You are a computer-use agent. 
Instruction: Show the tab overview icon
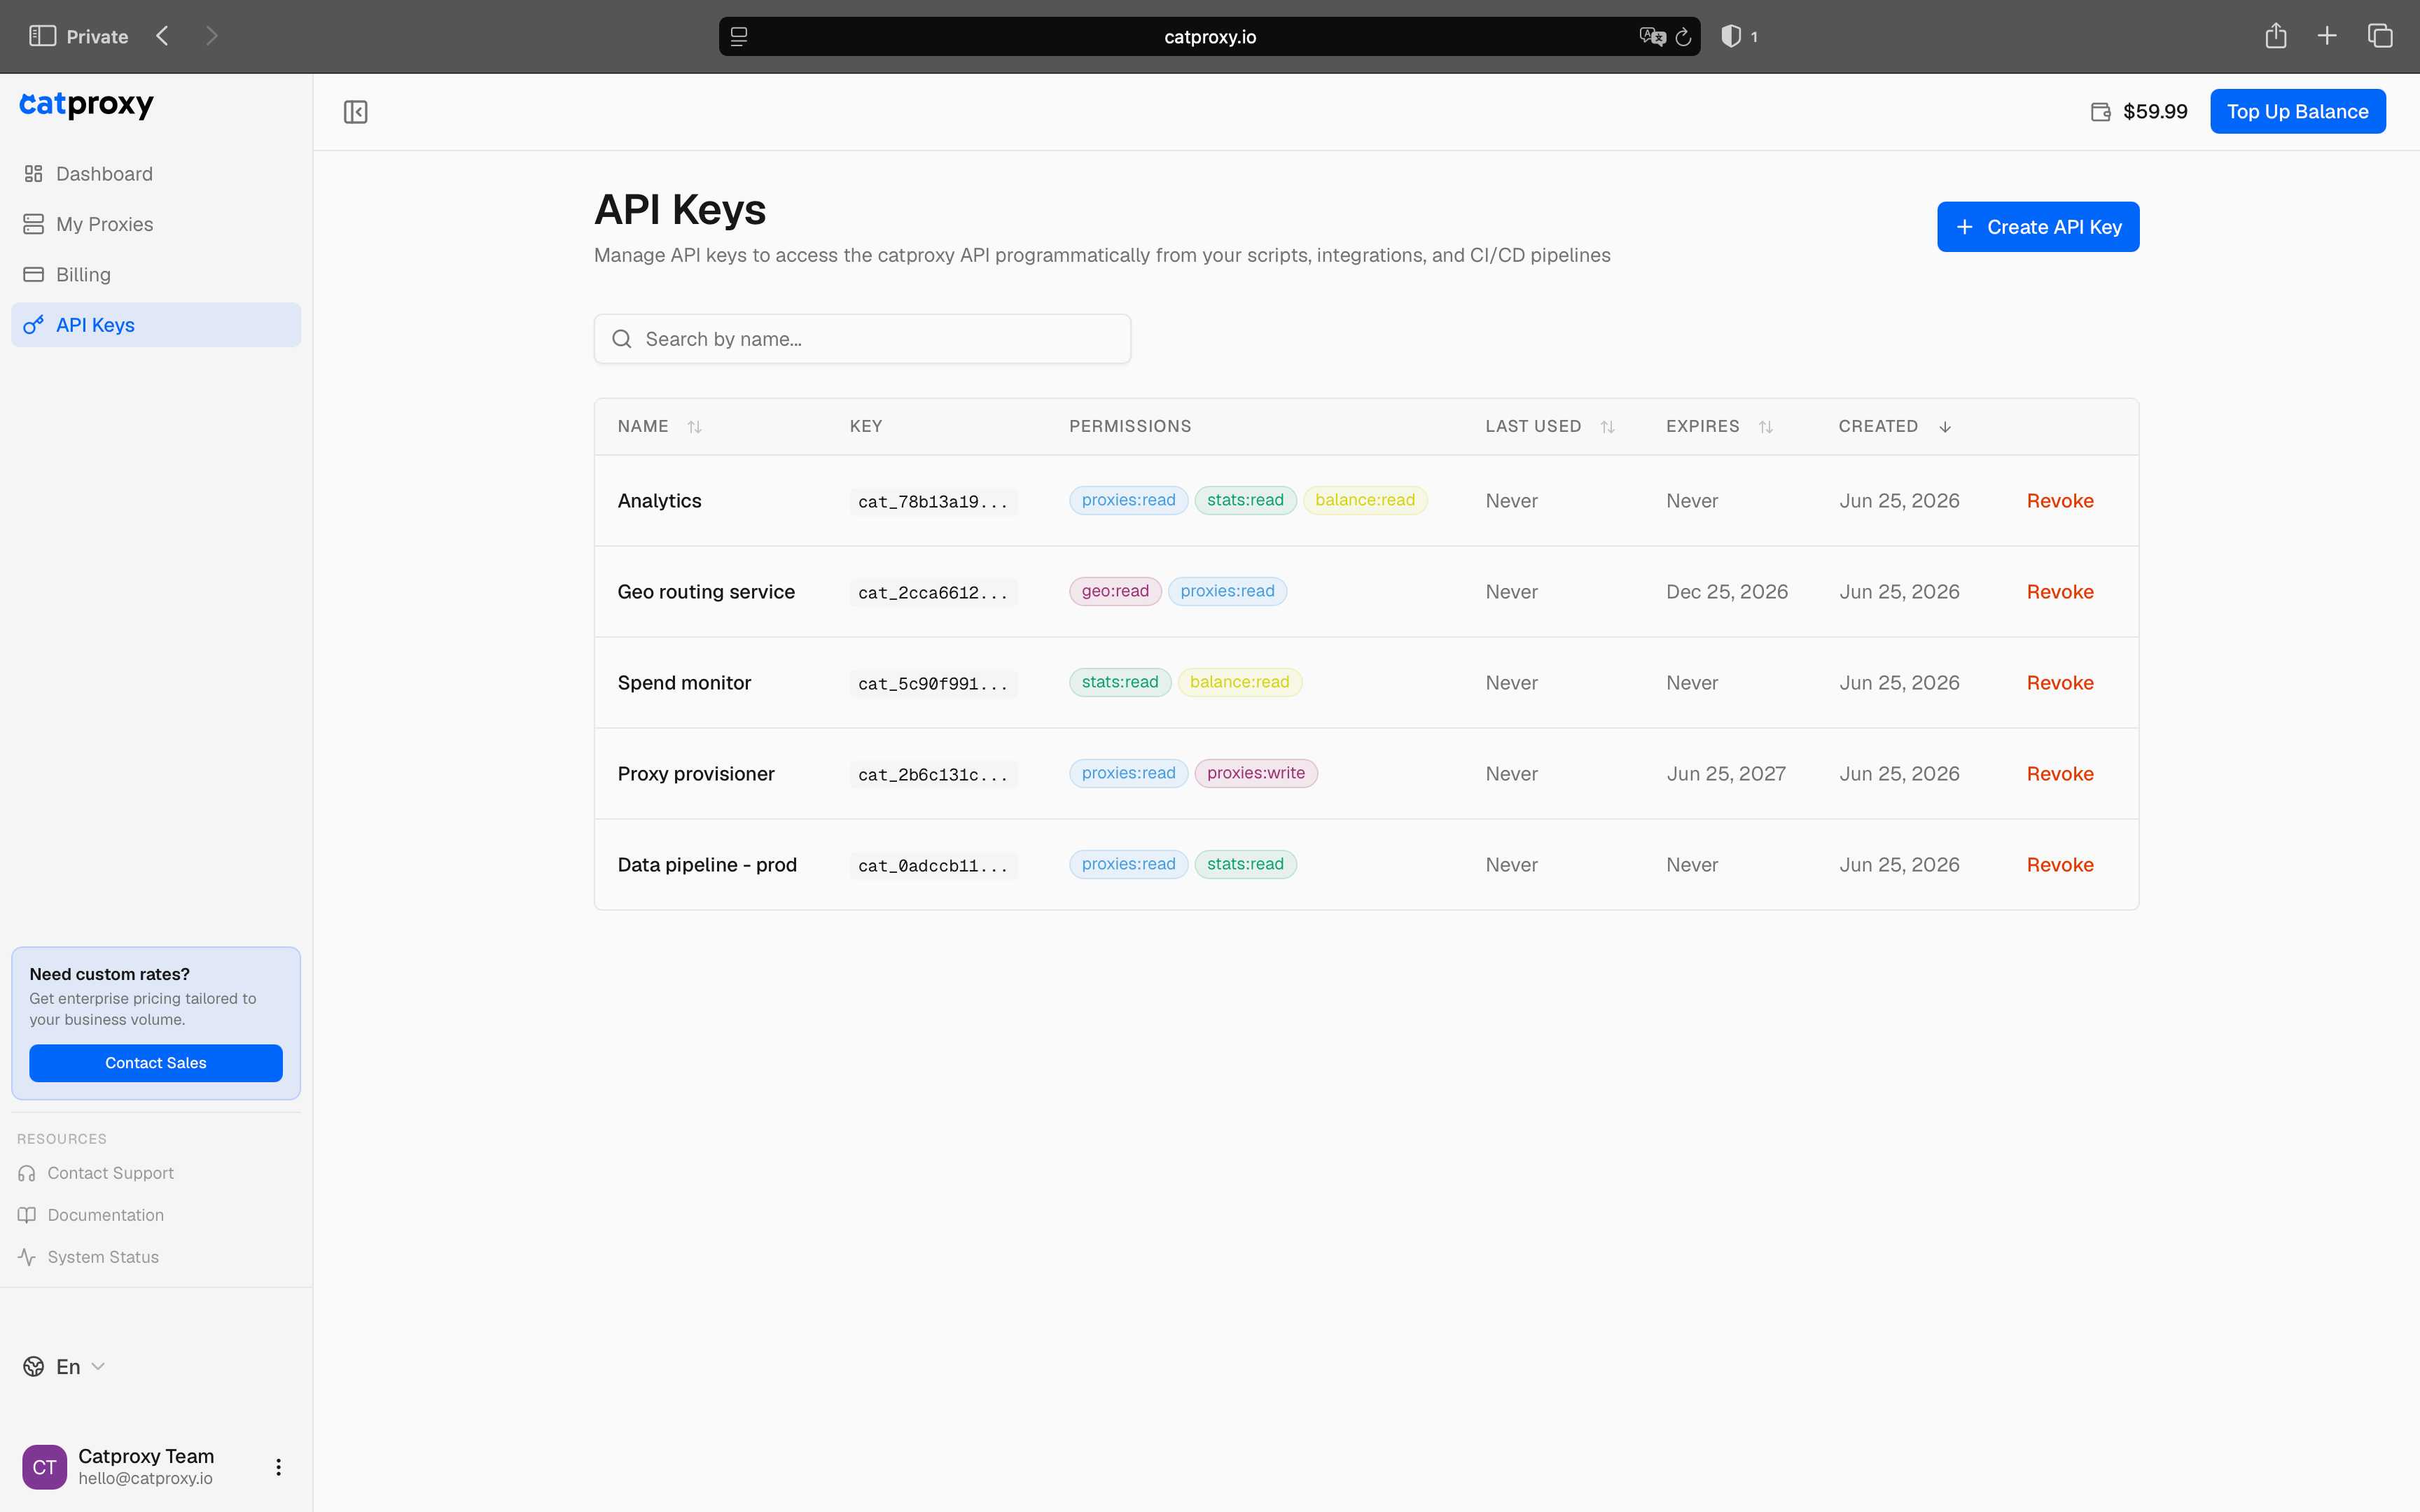coord(2380,36)
